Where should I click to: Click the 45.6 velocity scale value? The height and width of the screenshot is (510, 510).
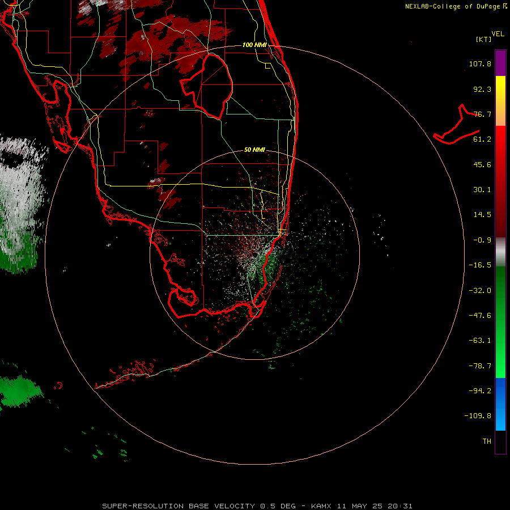coord(482,164)
